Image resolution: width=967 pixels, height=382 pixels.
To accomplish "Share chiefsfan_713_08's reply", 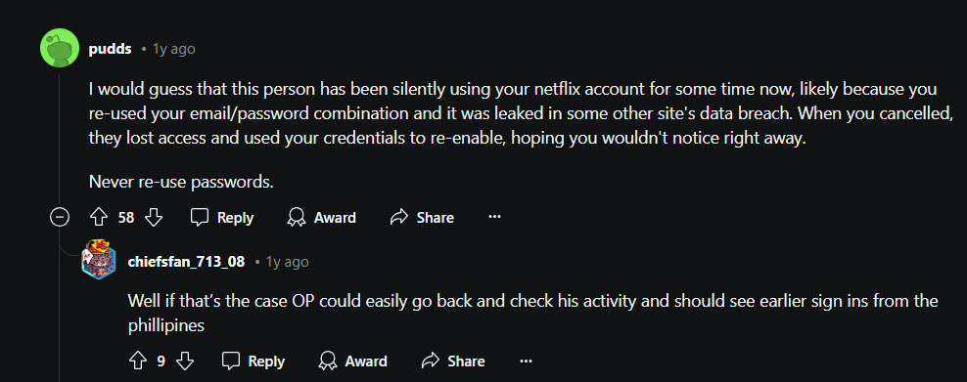I will point(453,361).
